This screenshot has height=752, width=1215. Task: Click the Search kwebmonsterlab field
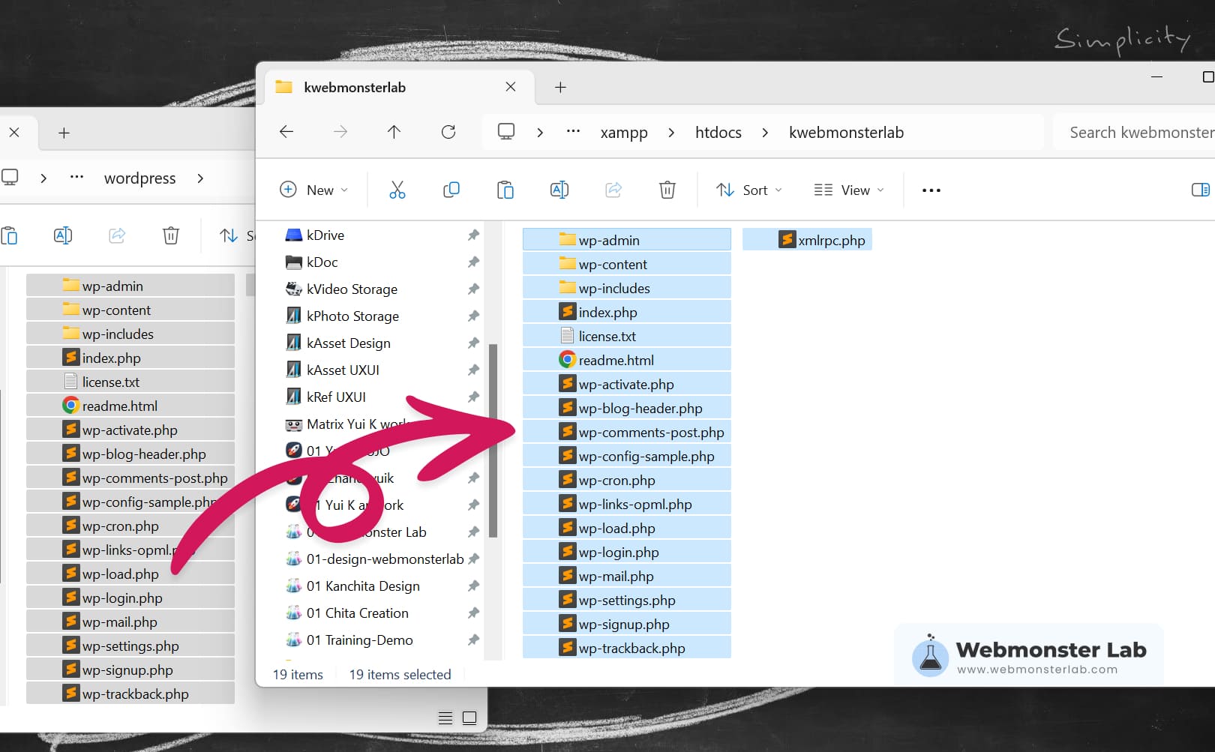click(x=1134, y=133)
